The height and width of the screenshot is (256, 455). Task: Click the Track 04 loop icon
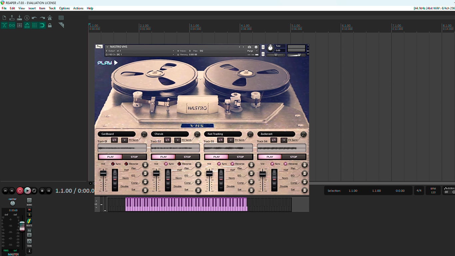coord(274,140)
